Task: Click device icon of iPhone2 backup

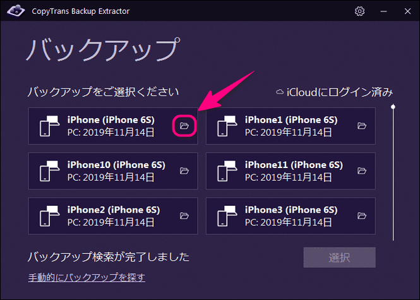Action: (x=49, y=216)
